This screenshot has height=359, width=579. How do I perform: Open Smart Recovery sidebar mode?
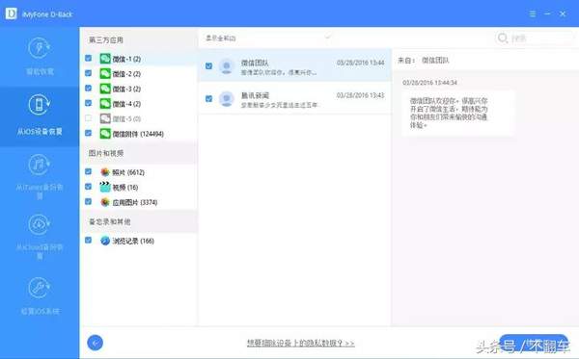(40, 57)
